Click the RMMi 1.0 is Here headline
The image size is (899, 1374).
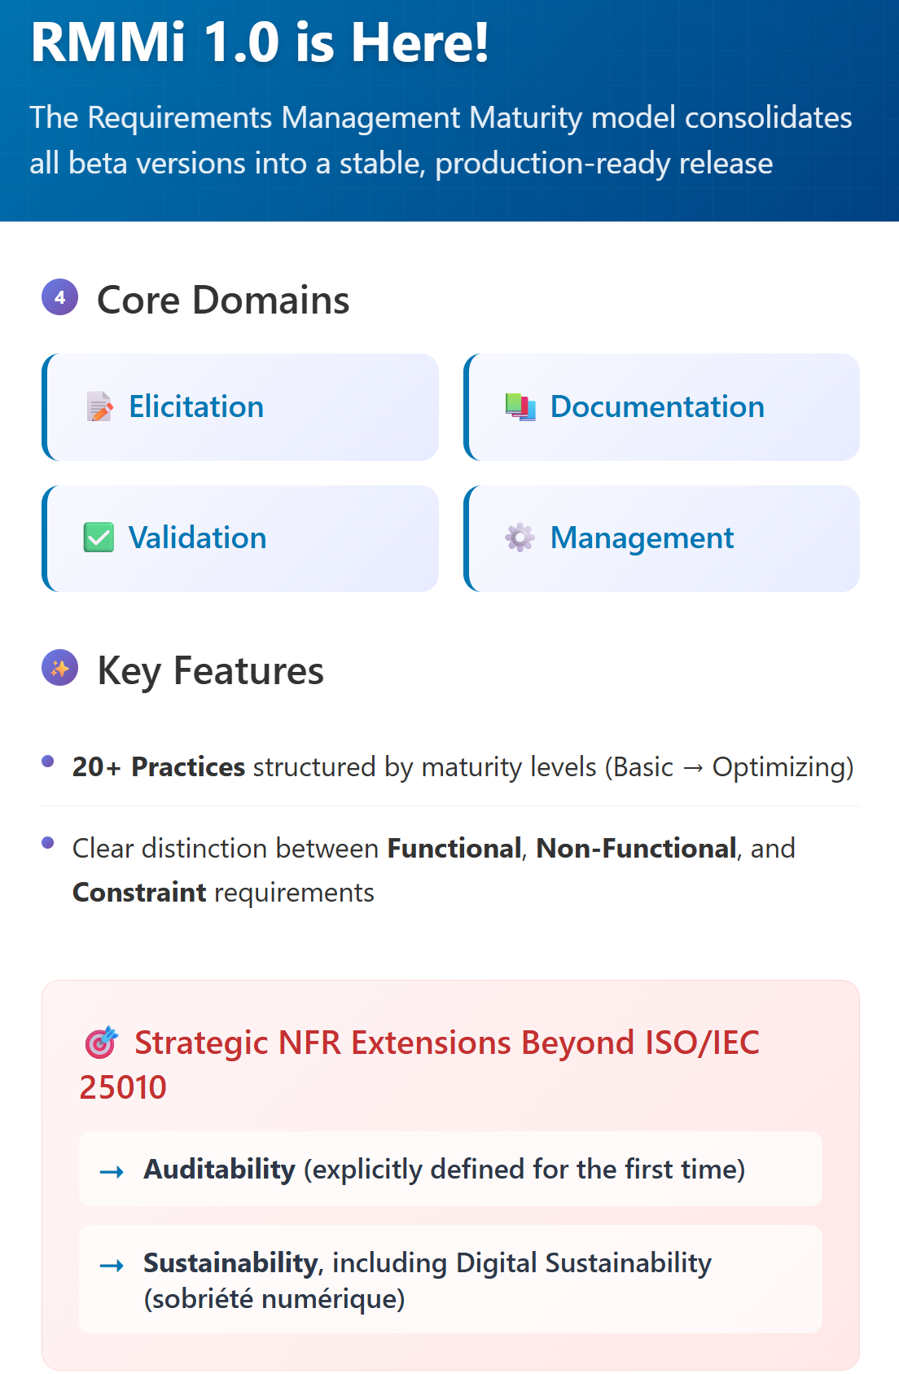[x=260, y=42]
